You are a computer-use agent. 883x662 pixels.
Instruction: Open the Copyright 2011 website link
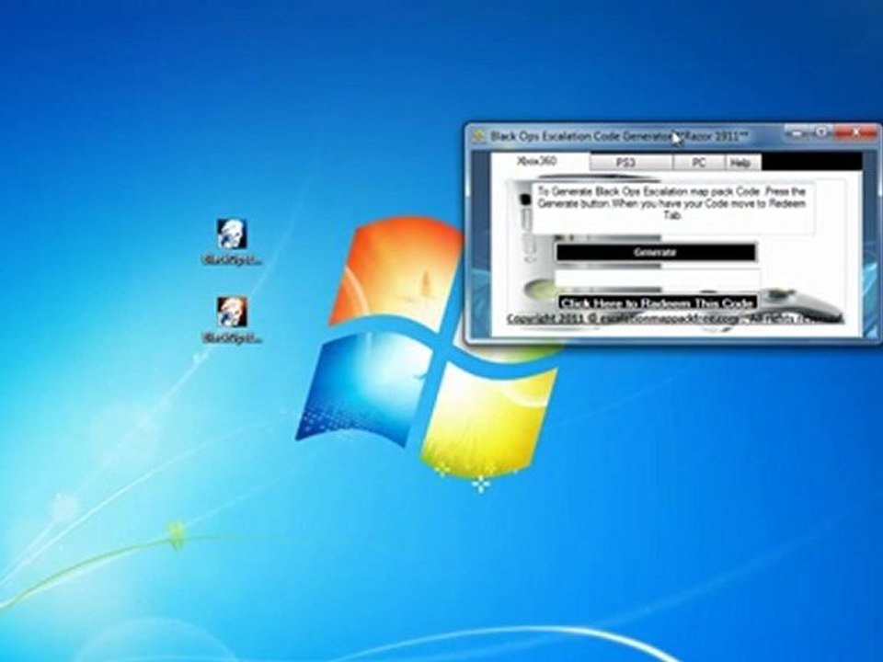click(x=673, y=319)
